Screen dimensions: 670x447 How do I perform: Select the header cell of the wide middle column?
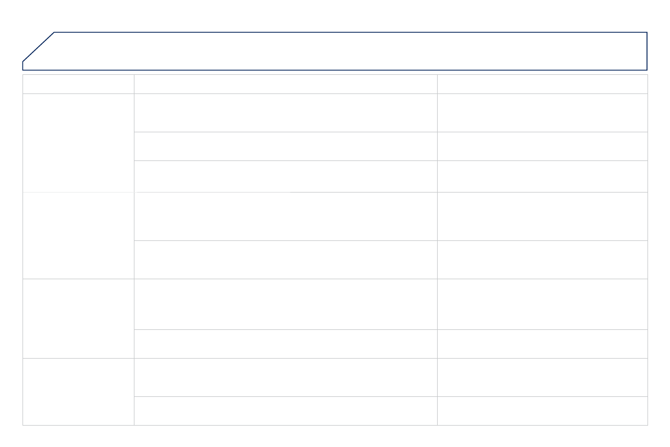[x=285, y=84]
